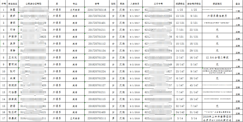Click student number 201820701228

(97, 78)
